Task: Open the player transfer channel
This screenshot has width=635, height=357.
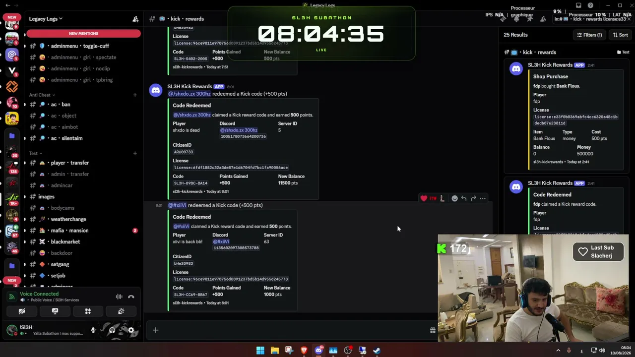Action: tap(83, 163)
